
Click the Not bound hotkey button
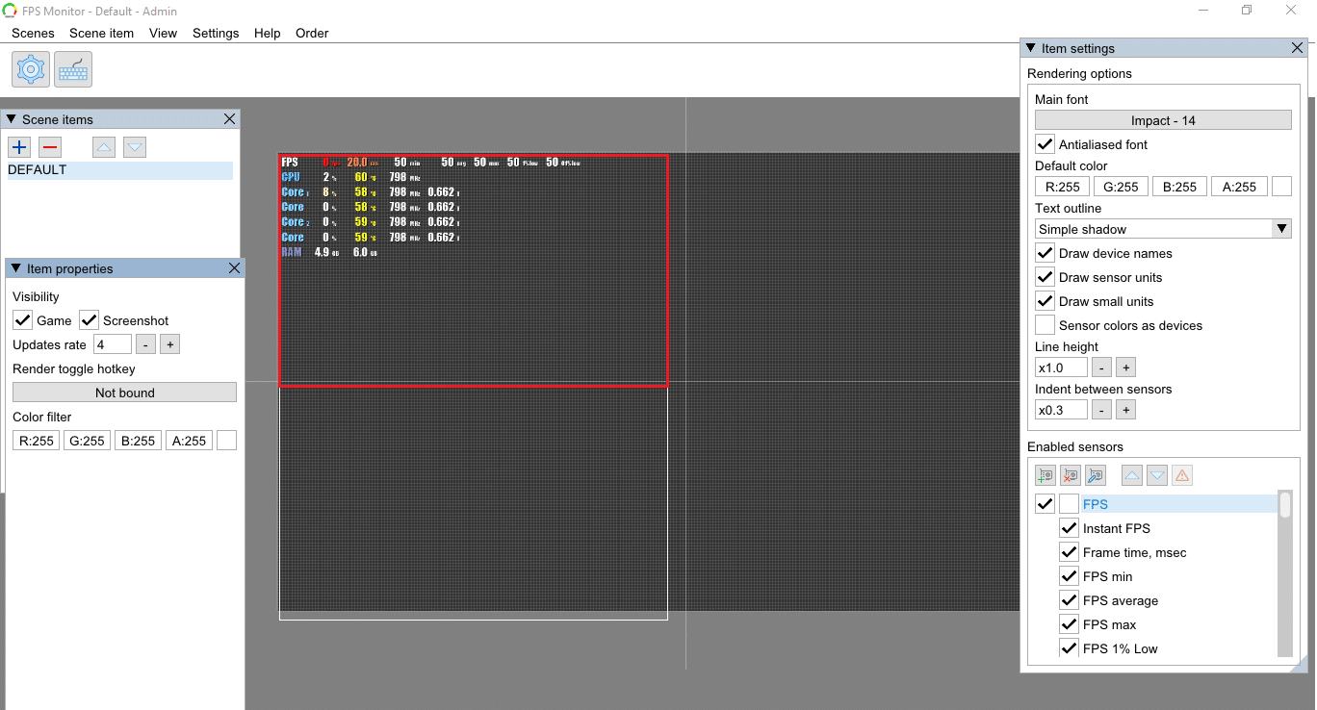click(x=124, y=393)
